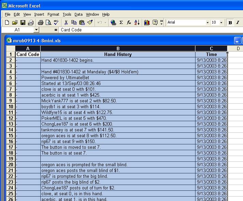Toggle Bold formatting

(230, 23)
